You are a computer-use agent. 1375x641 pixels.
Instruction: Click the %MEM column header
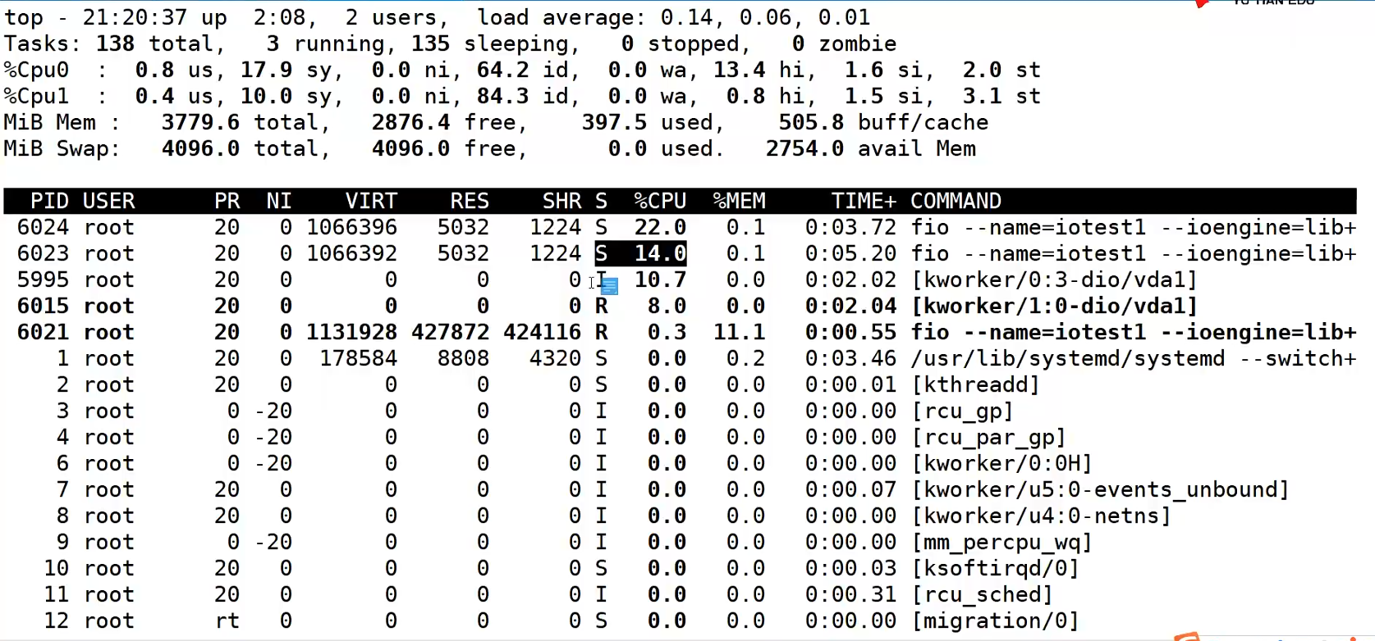739,201
